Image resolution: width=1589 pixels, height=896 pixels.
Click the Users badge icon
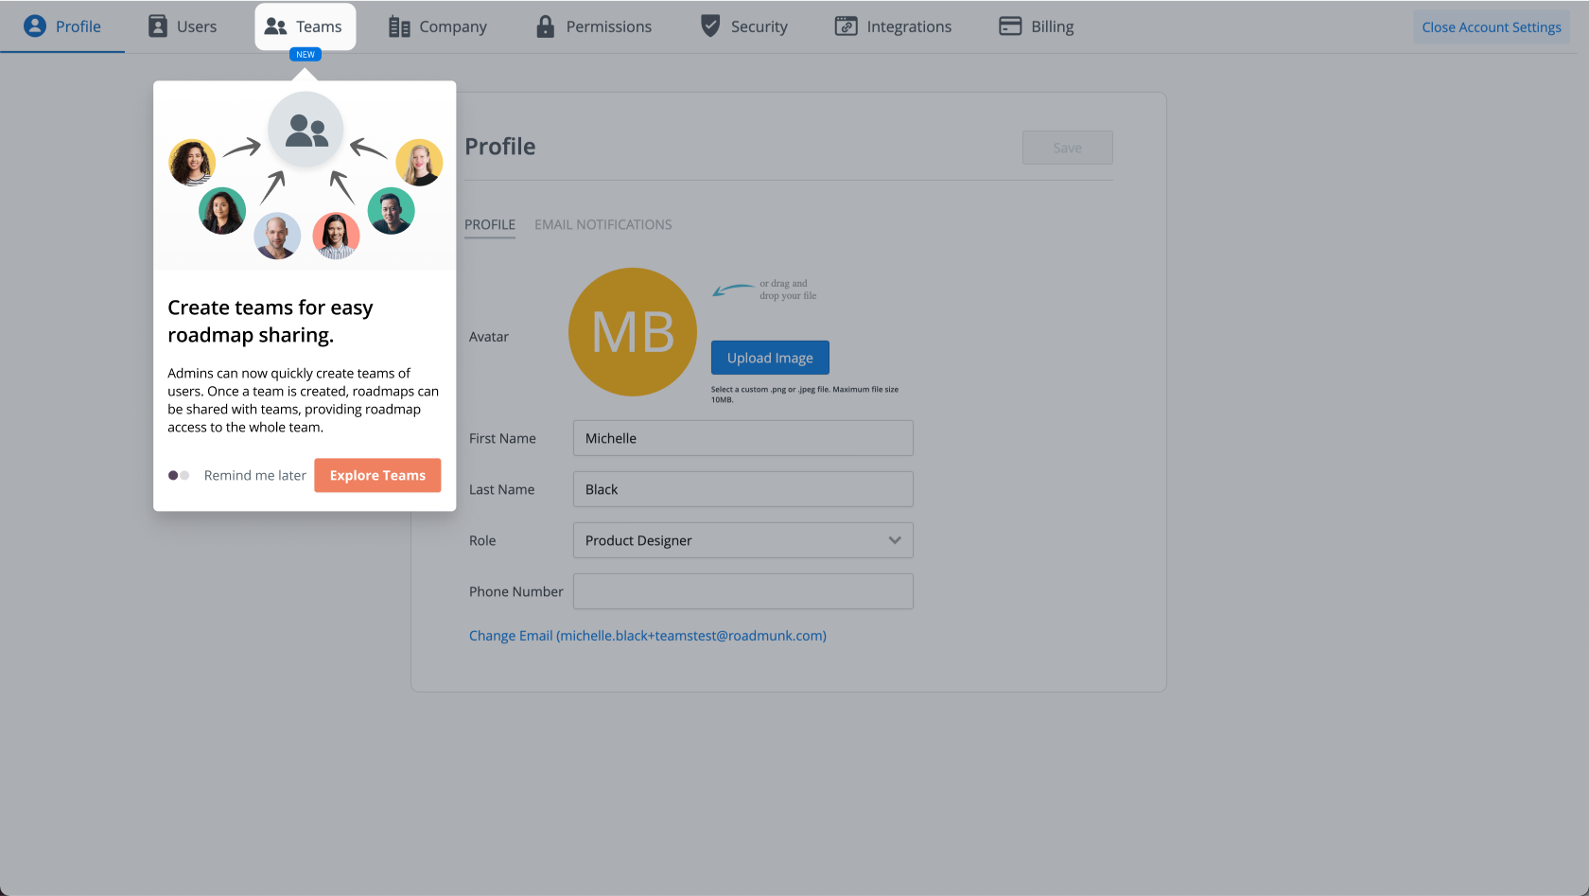tap(158, 26)
